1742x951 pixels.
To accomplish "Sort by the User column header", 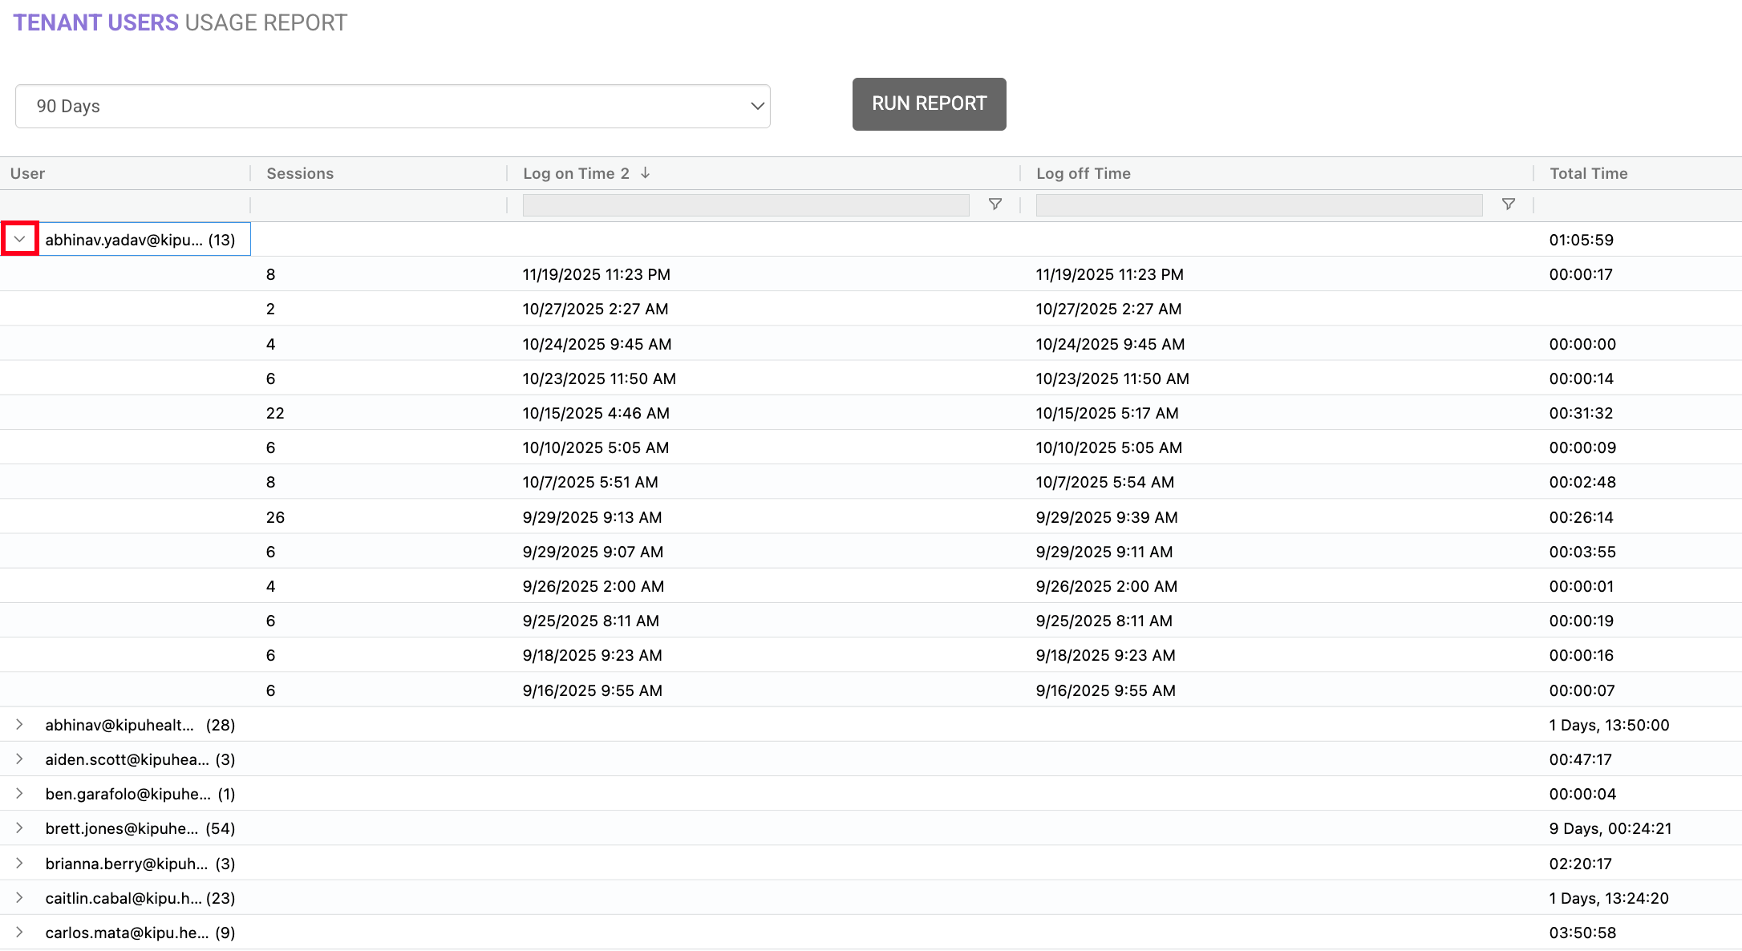I will (x=28, y=173).
